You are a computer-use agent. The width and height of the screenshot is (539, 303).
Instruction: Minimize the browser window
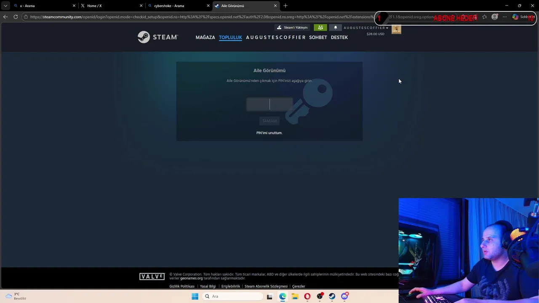click(x=507, y=5)
